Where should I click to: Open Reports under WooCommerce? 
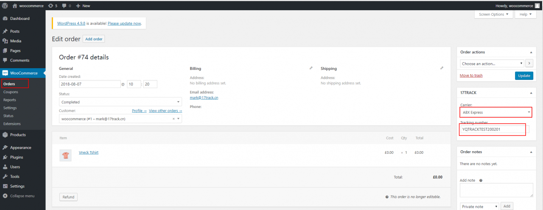(10, 100)
